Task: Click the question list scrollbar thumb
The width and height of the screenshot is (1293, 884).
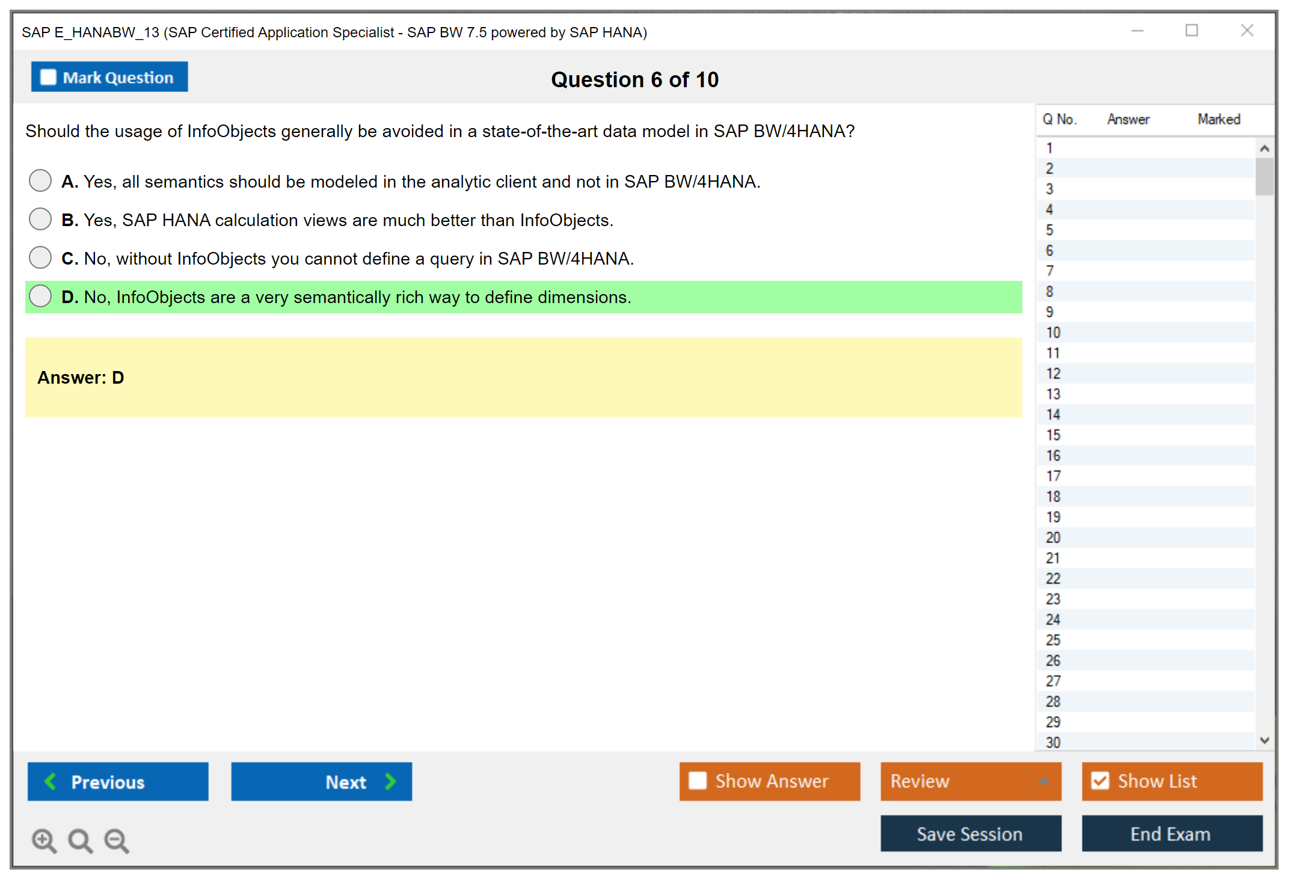Action: 1264,176
